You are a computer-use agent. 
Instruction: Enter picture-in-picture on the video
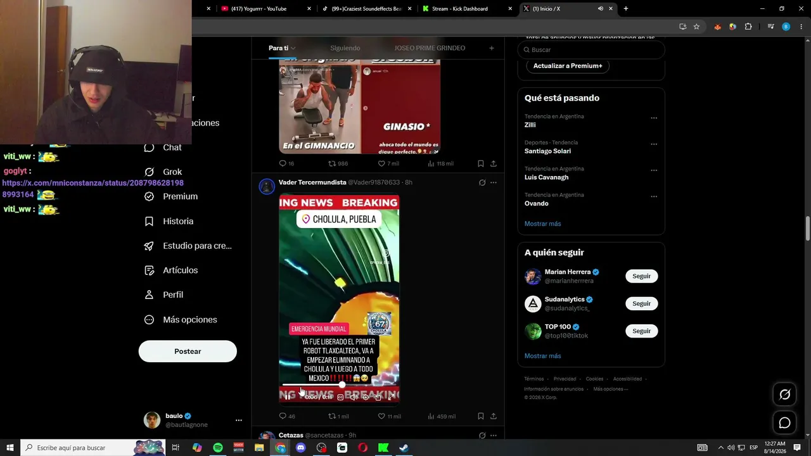pyautogui.click(x=378, y=397)
